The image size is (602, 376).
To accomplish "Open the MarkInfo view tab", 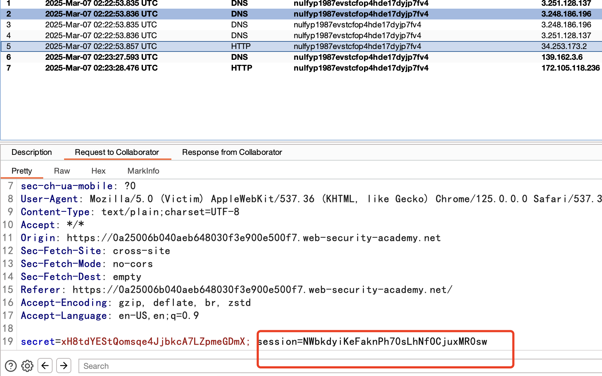I will tap(143, 171).
